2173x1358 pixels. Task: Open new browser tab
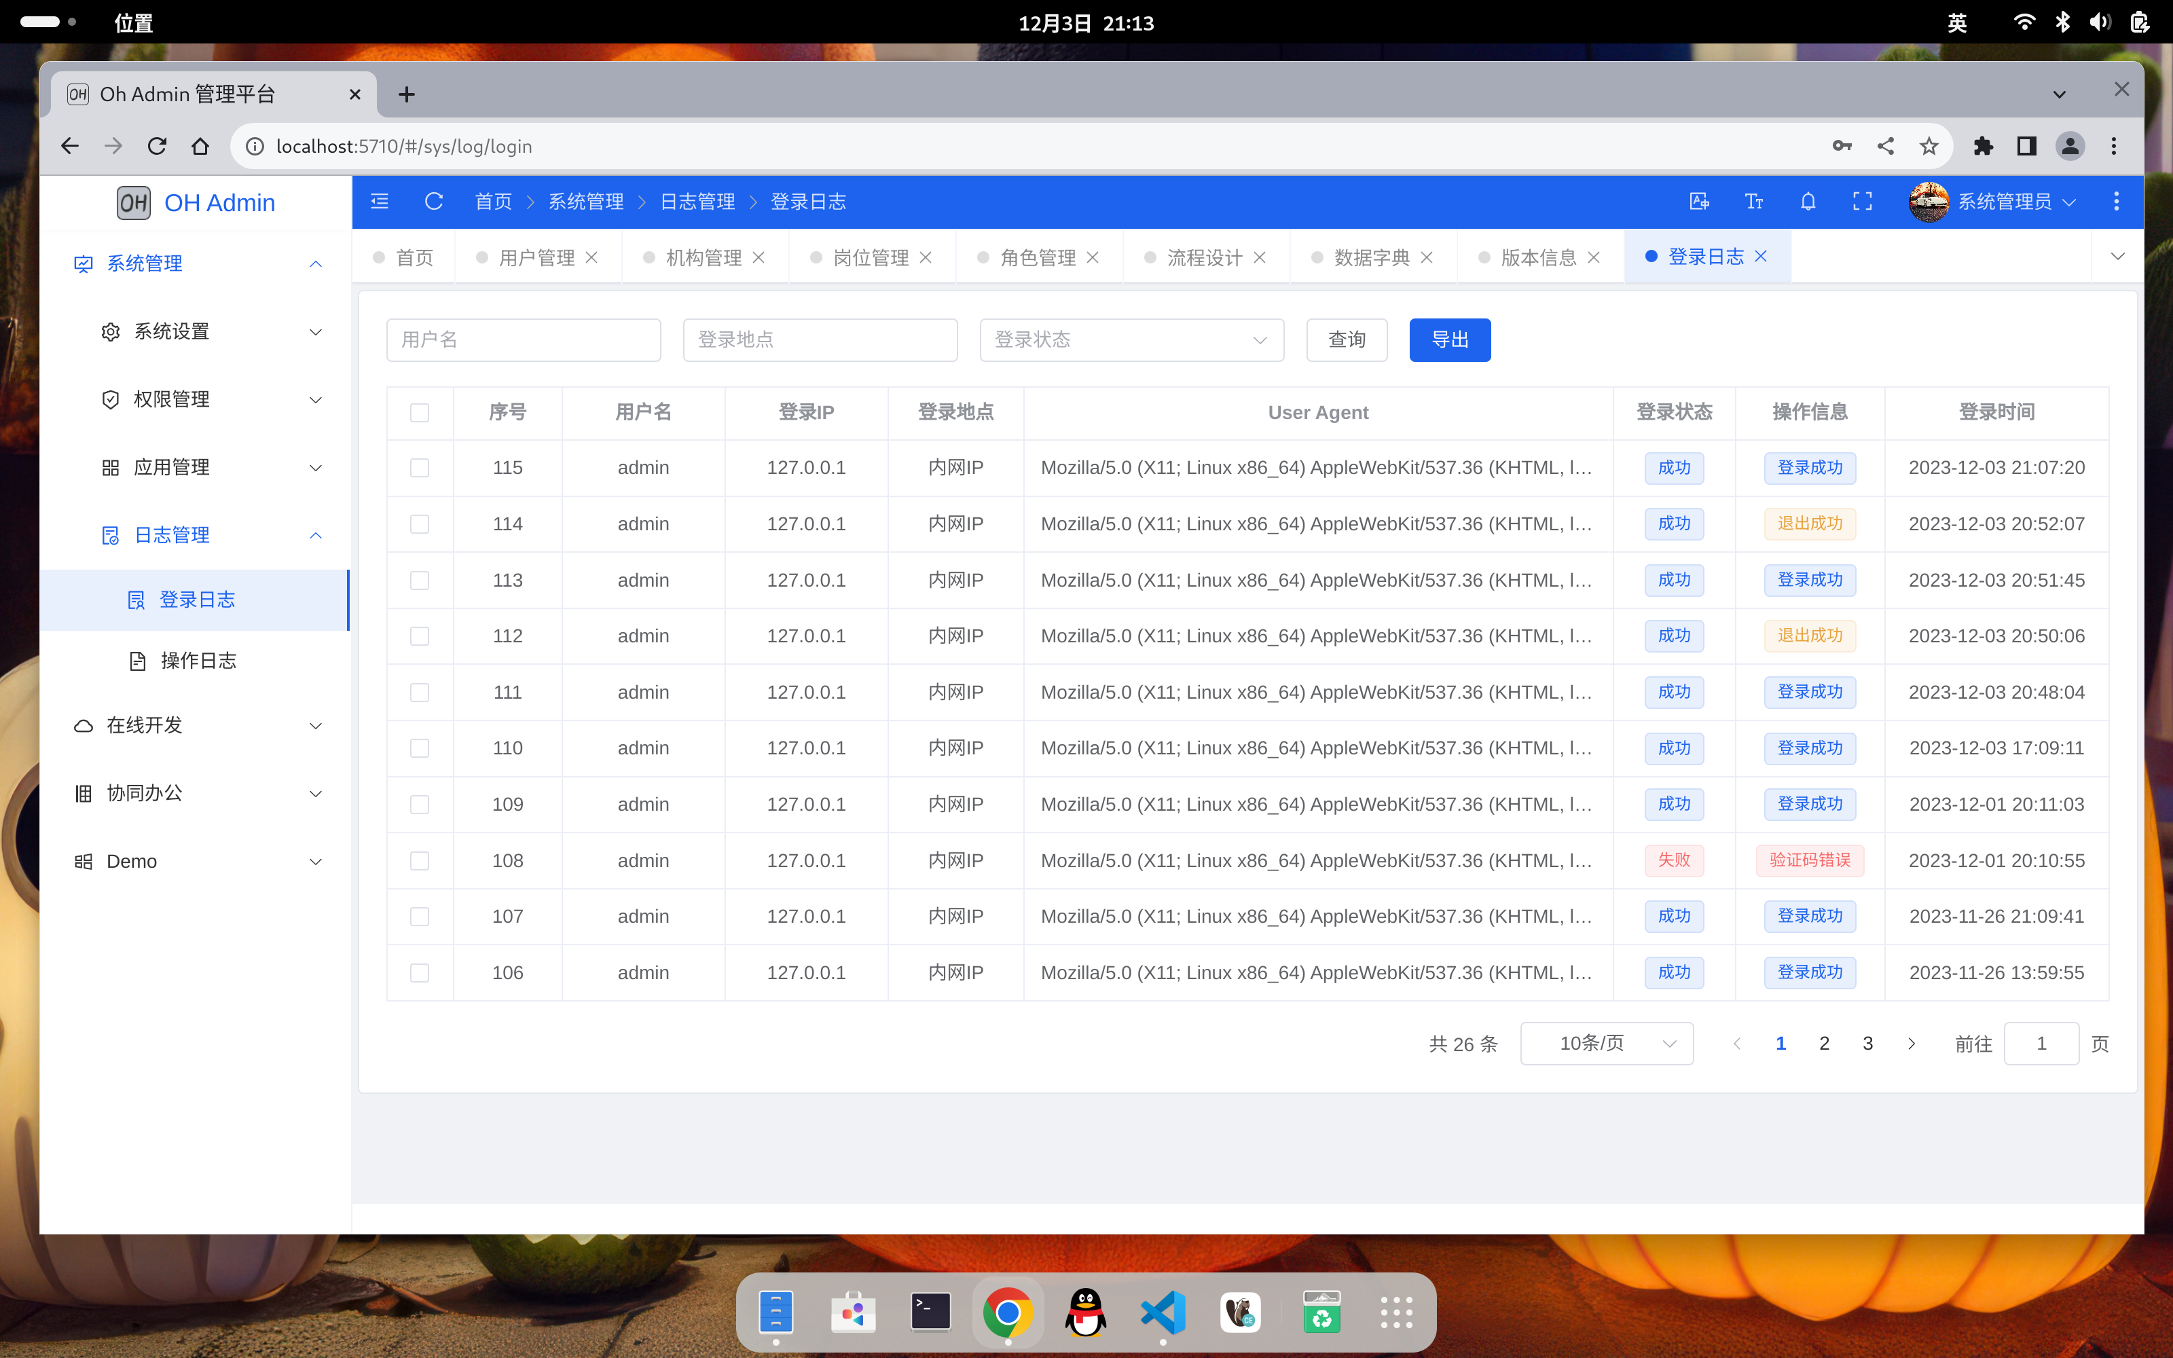406,94
